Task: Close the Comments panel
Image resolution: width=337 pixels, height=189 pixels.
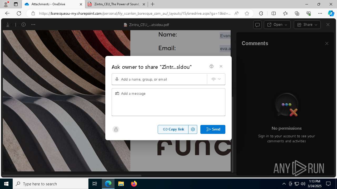Action: [x=327, y=44]
